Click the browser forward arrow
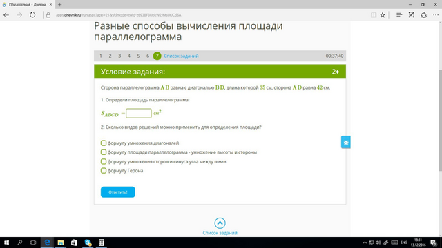The image size is (442, 248). click(x=19, y=15)
